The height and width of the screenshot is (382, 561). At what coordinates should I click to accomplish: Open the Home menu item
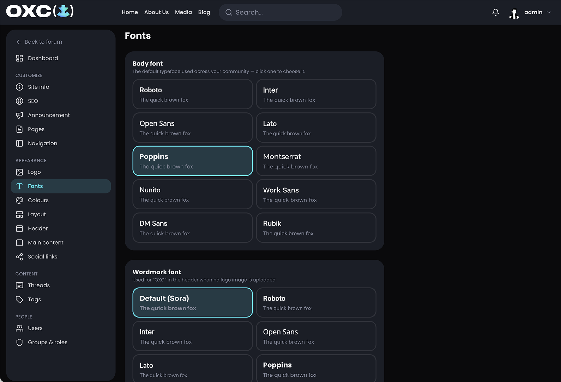click(x=130, y=12)
